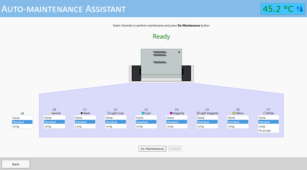This screenshot has height=170, width=307.
Task: Click the Cyan channel color square
Action: point(143,113)
